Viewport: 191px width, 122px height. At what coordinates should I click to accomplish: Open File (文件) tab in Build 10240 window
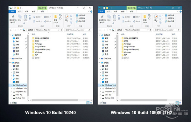[x=12, y=11]
